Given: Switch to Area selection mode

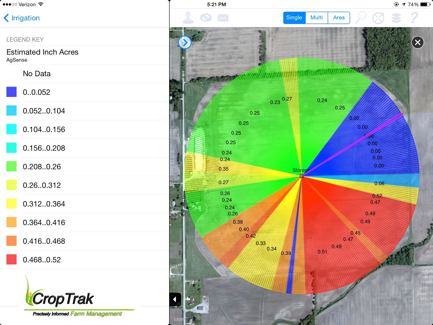Looking at the screenshot, I should [x=339, y=18].
